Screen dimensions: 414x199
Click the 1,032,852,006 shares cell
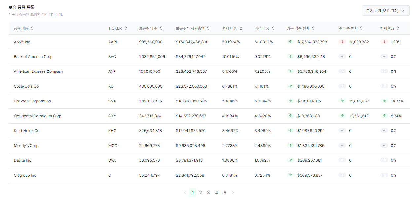point(152,57)
